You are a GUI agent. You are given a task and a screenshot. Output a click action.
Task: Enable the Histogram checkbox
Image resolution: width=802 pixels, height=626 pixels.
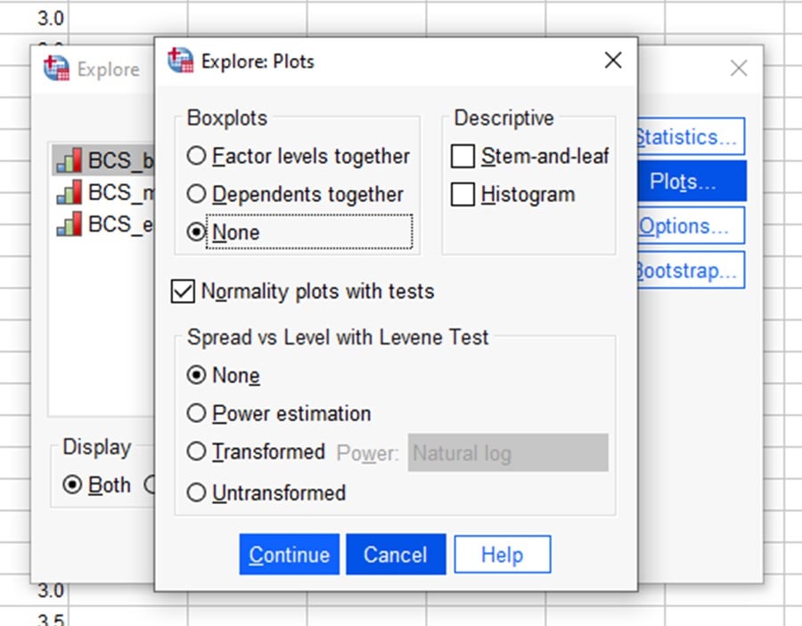462,194
